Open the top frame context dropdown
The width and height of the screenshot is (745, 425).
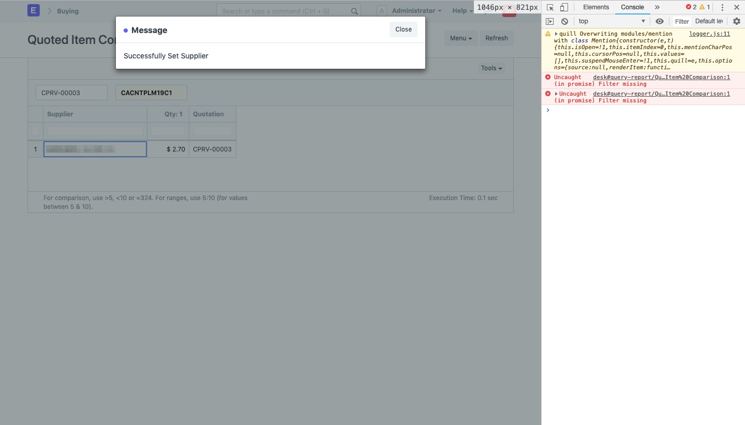pyautogui.click(x=610, y=21)
